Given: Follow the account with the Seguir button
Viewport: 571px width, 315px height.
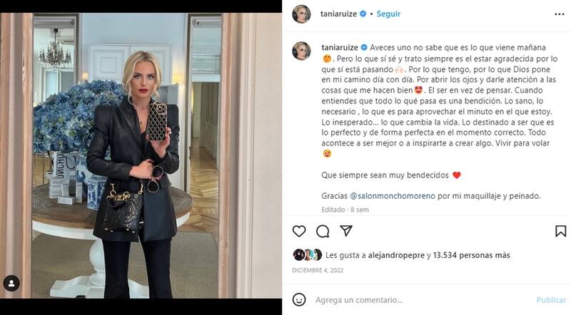Looking at the screenshot, I should 388,14.
